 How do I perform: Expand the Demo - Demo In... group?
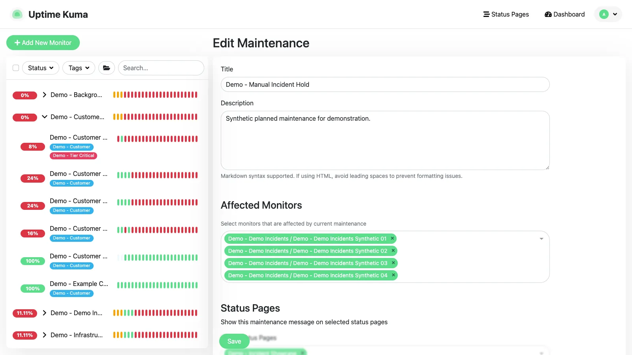(x=44, y=313)
